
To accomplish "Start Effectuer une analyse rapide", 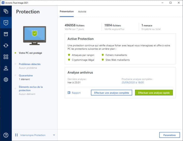I will tap(154, 93).
